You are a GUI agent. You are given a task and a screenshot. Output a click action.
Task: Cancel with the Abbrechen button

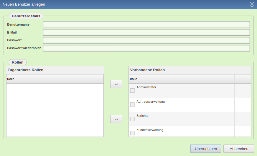point(239,149)
